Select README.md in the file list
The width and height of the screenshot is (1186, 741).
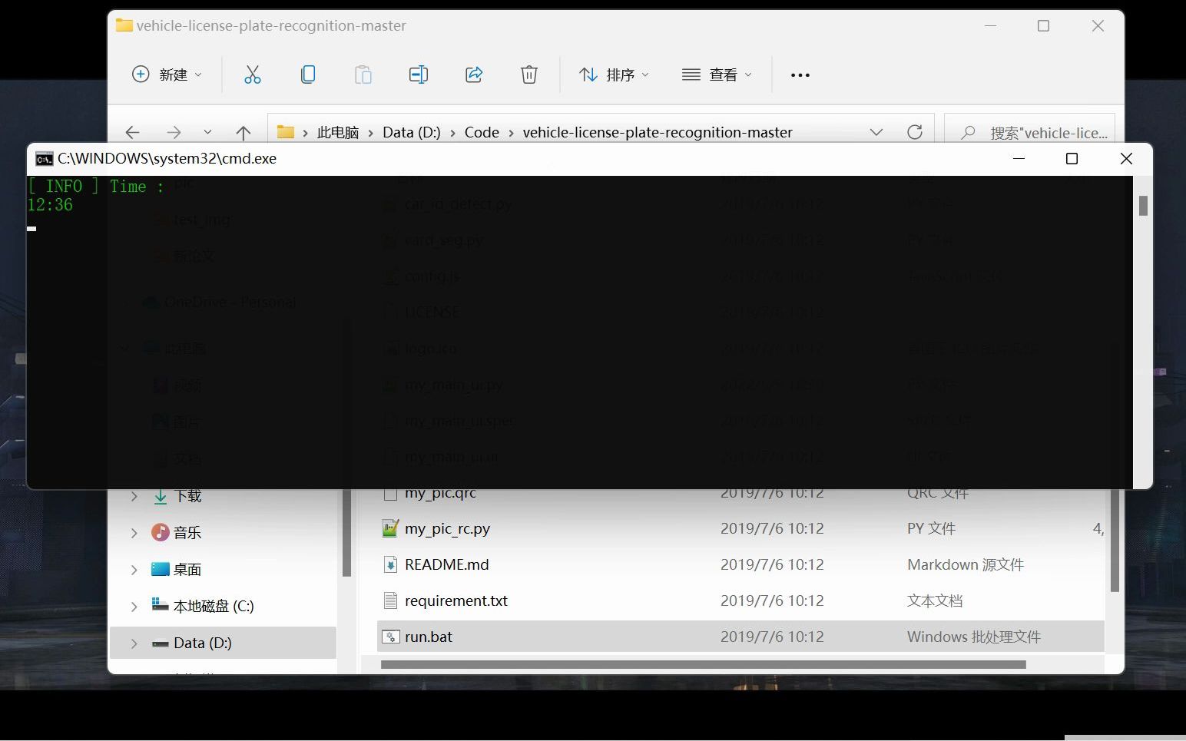pyautogui.click(x=446, y=564)
